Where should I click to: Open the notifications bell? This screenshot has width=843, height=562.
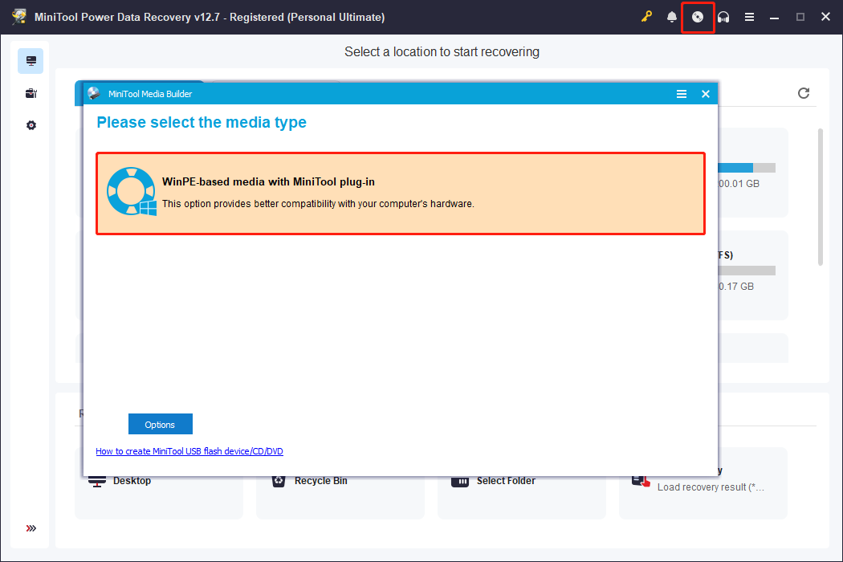point(671,17)
